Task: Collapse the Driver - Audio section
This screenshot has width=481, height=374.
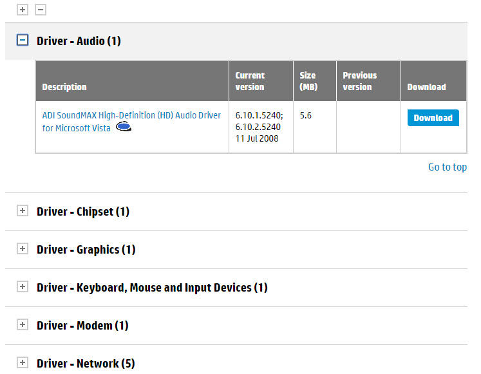Action: 23,40
